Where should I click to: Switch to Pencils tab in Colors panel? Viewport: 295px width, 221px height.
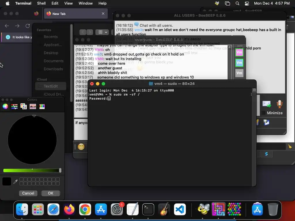coord(42,106)
